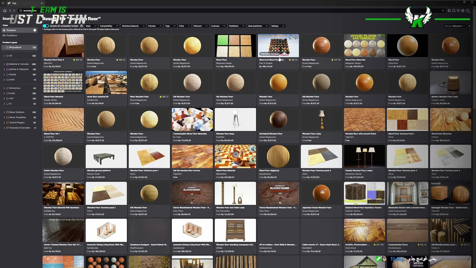The image size is (476, 268).
Task: Bookmark the Wood and Wood Floor item
Action: pyautogui.click(x=296, y=38)
